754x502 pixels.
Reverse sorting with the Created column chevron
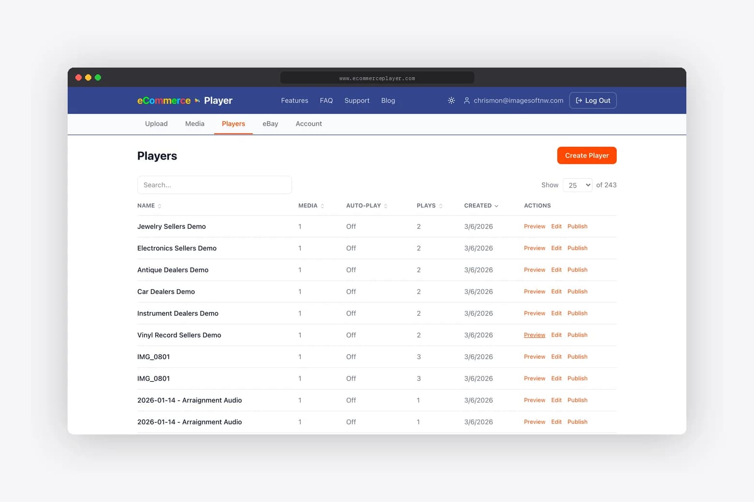(x=496, y=205)
